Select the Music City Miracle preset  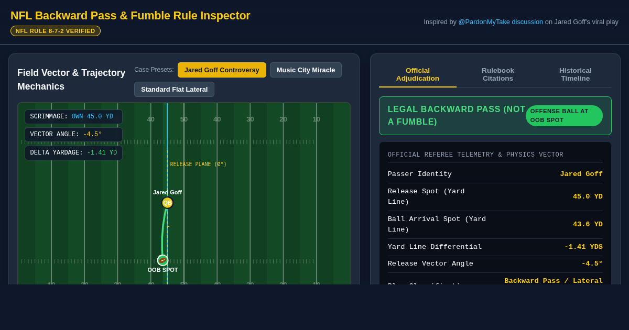(x=306, y=70)
